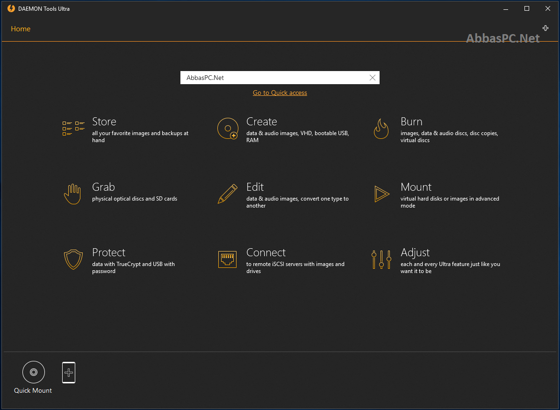The width and height of the screenshot is (560, 410).
Task: Click 'virtual hard disks or images' description
Action: pos(450,202)
